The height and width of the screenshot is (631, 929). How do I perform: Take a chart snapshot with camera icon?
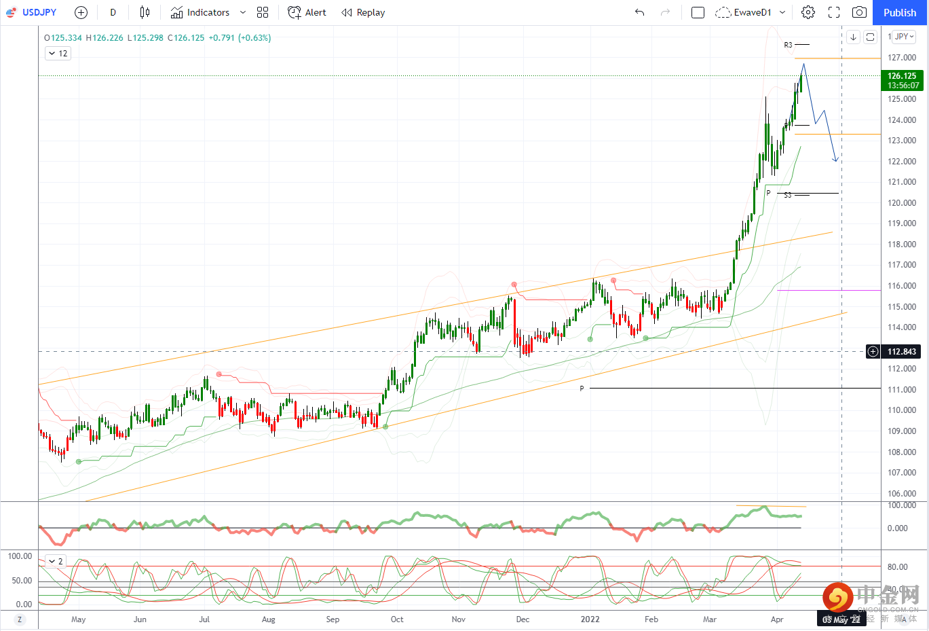[x=859, y=12]
